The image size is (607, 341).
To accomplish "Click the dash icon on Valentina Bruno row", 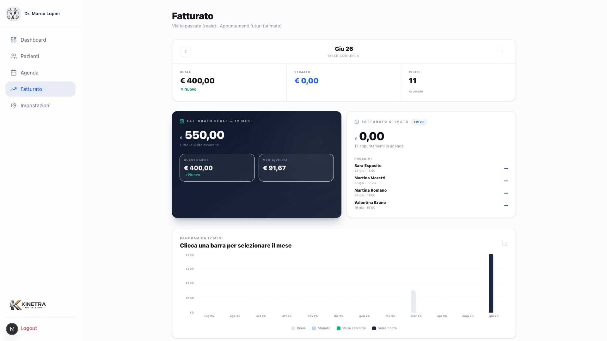I will [506, 206].
